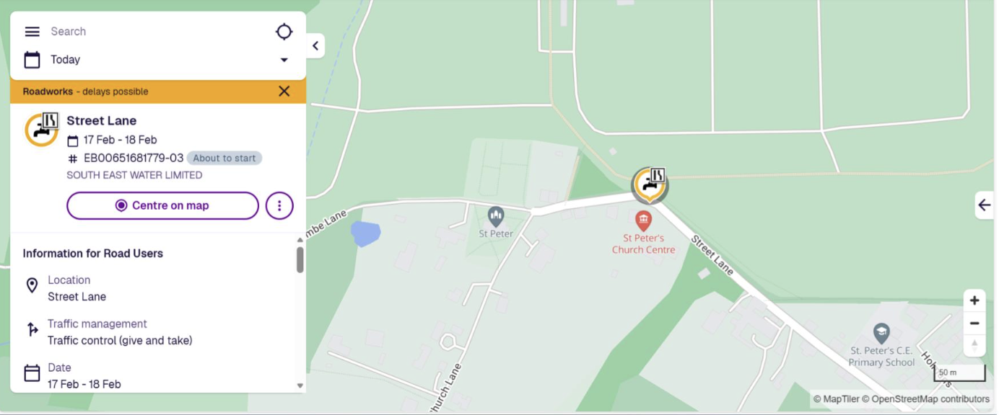Collapse the side panel with chevron
Image resolution: width=999 pixels, height=415 pixels.
315,46
